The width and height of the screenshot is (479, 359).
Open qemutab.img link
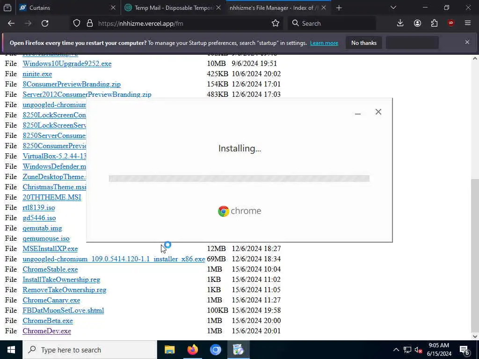click(x=42, y=228)
